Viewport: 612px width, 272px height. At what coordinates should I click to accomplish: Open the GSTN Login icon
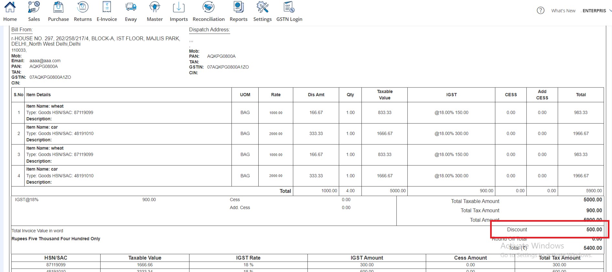point(289,7)
